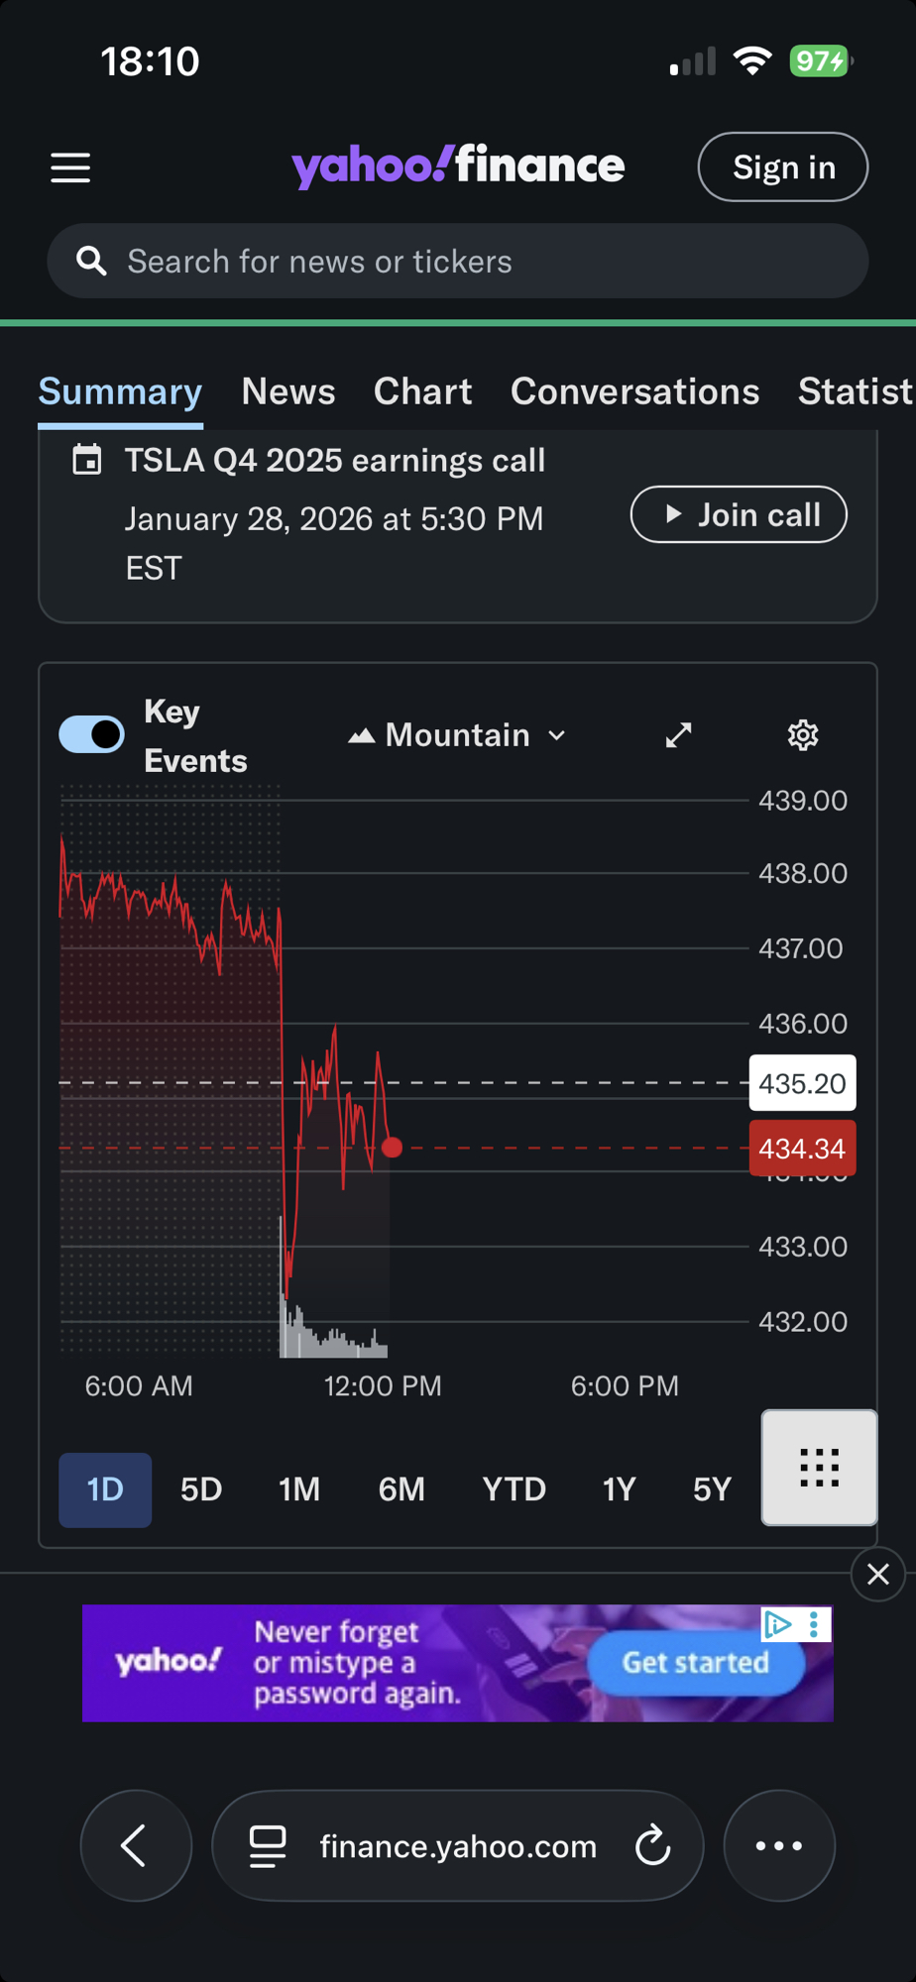
Task: Click the current price marker dot on chart
Action: tap(393, 1148)
